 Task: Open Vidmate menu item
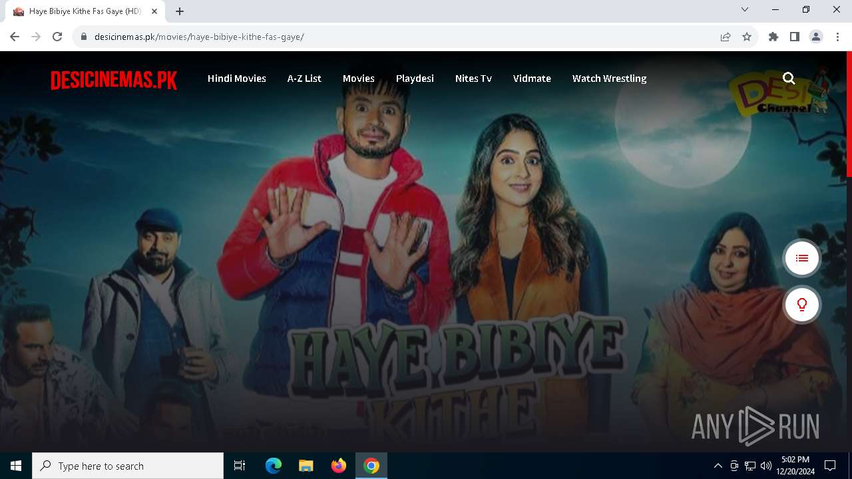click(532, 79)
